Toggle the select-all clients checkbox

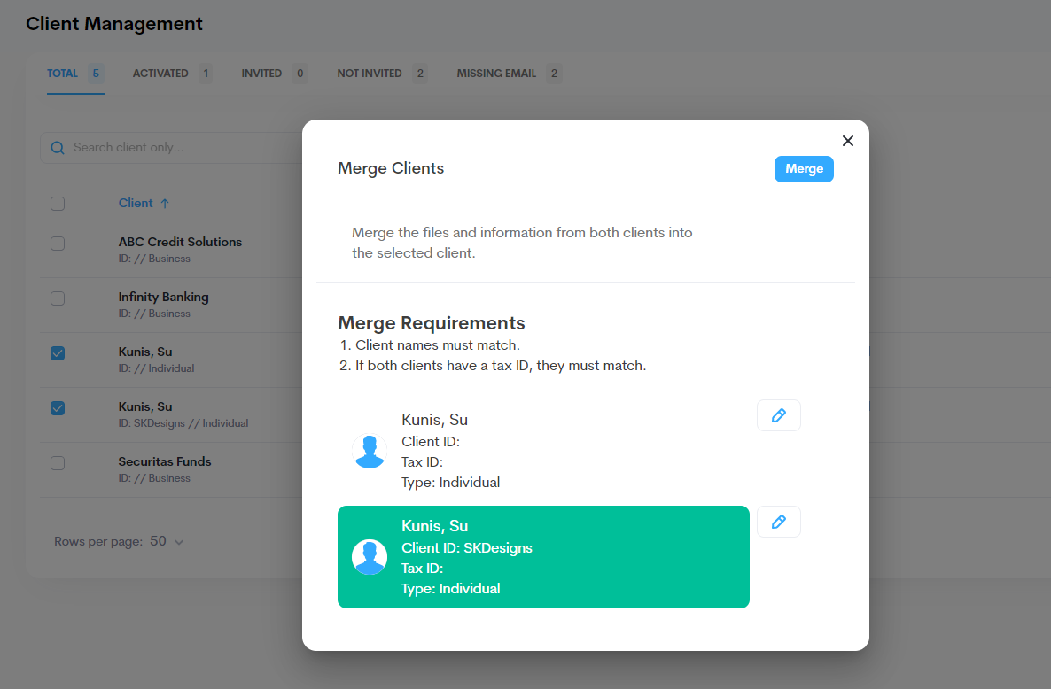(x=58, y=204)
